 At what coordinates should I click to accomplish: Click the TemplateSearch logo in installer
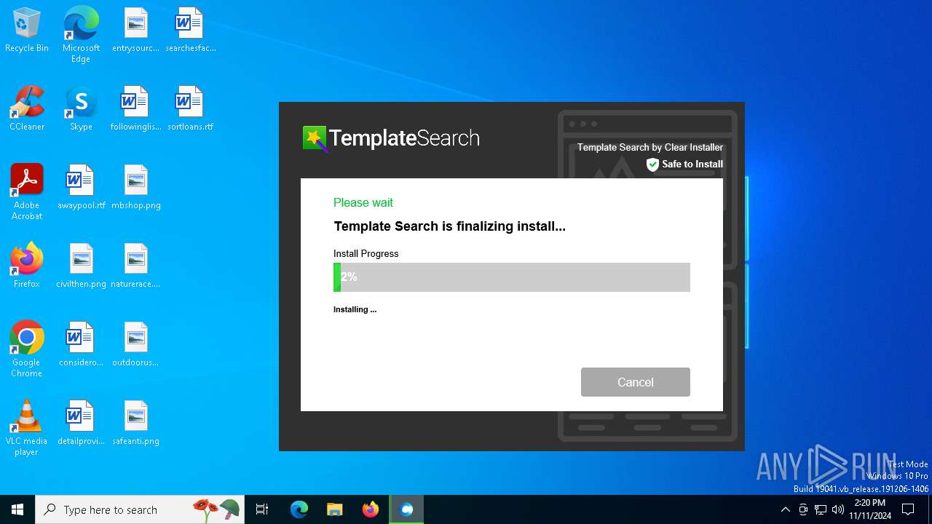point(391,138)
